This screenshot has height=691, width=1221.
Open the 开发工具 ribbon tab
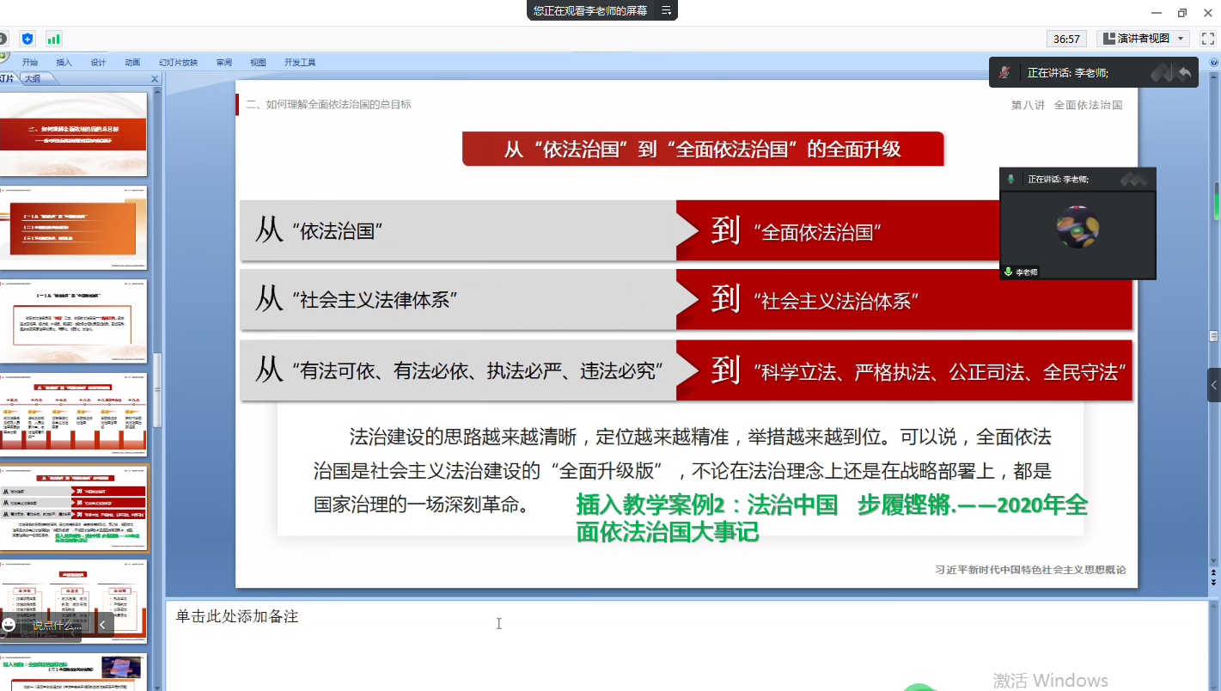point(300,63)
